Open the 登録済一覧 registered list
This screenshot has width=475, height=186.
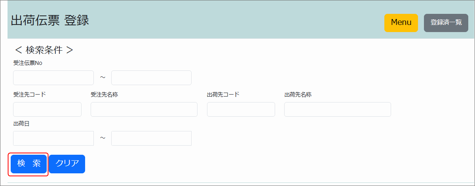pos(446,23)
